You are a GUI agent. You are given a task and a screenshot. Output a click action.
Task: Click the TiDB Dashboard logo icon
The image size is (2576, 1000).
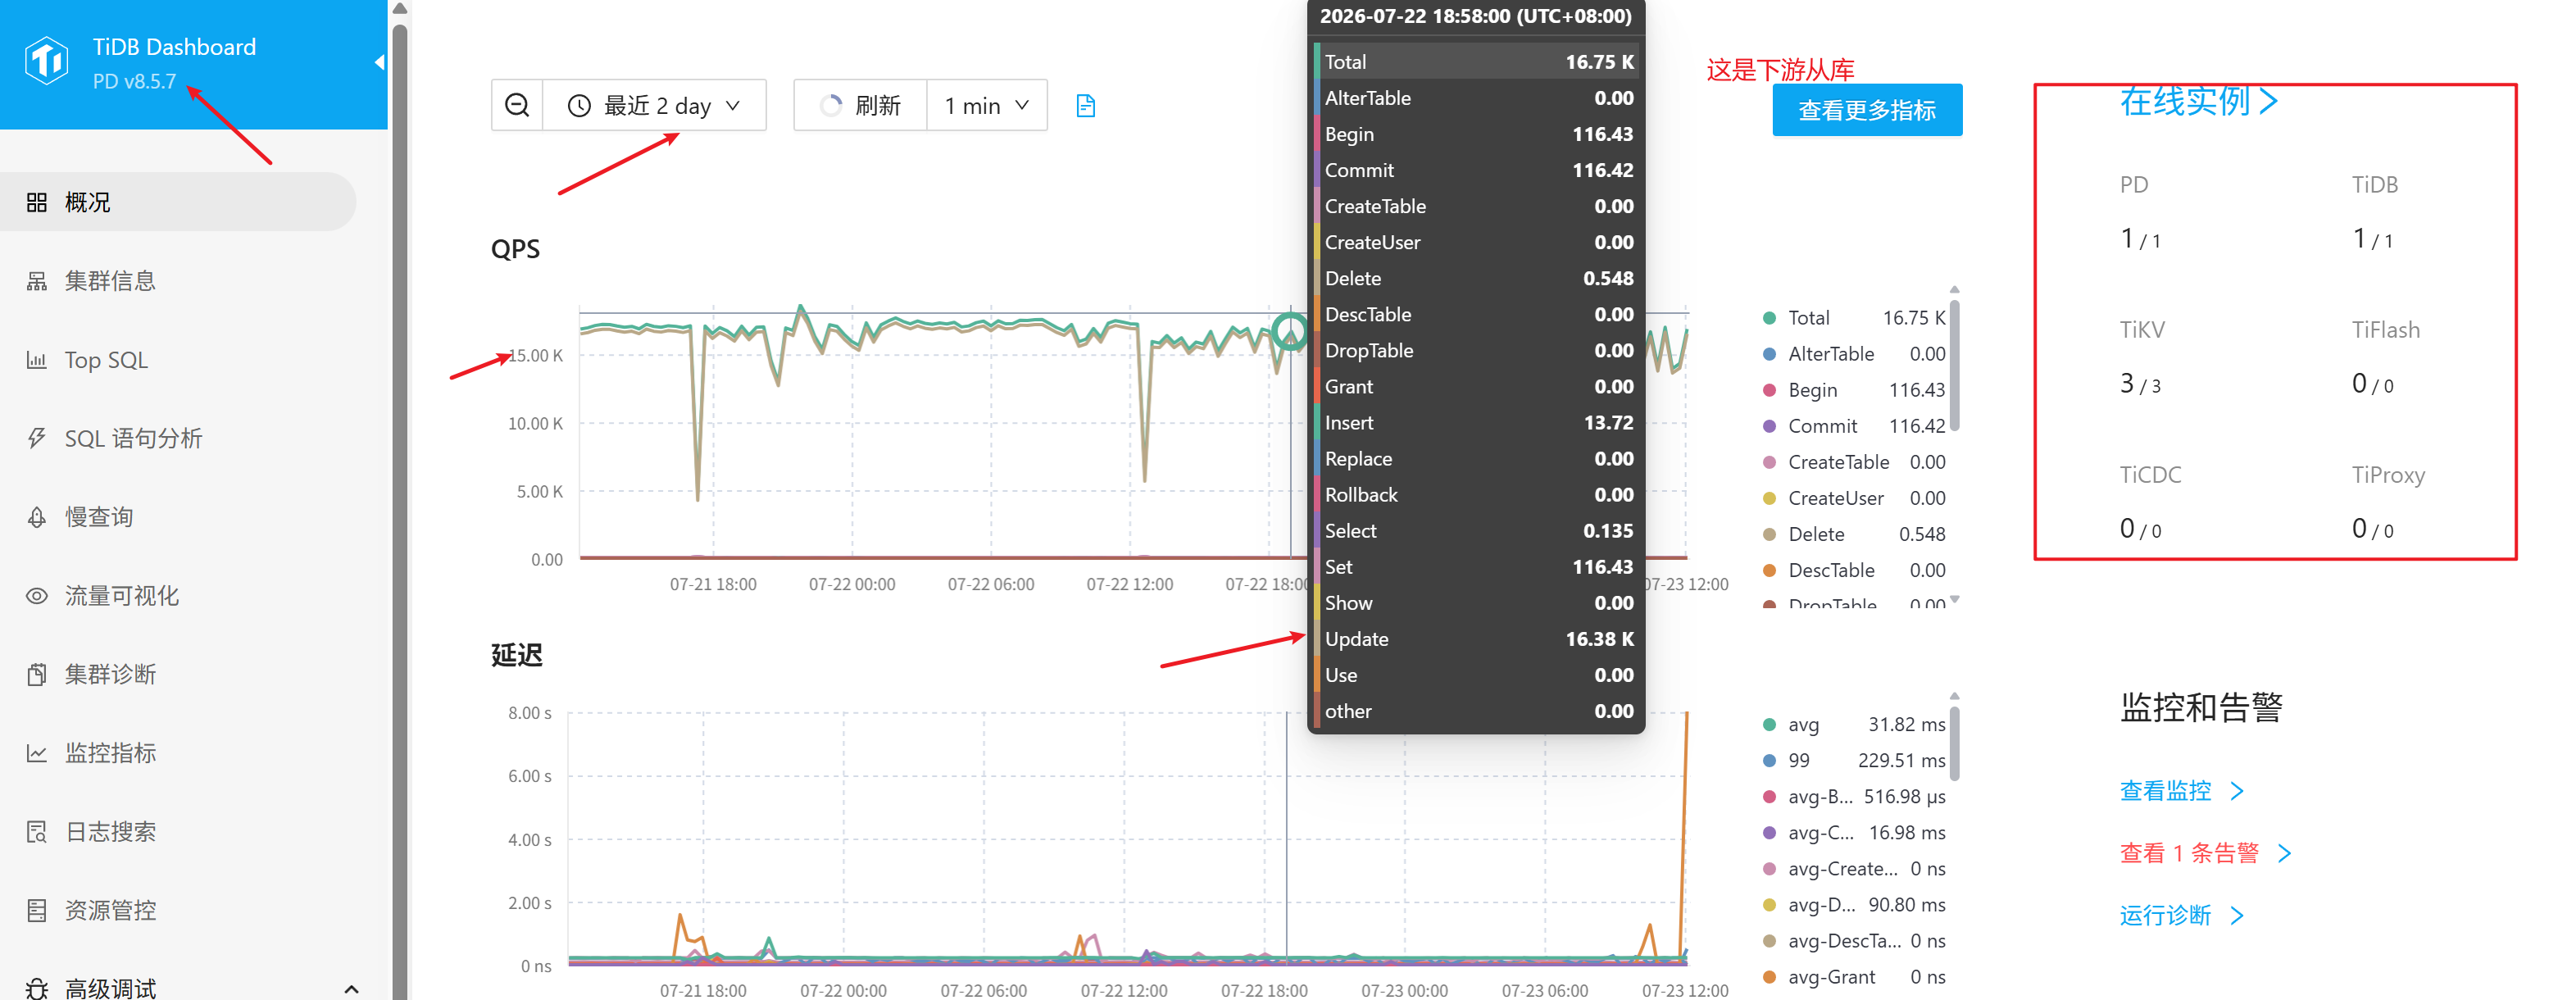(46, 62)
